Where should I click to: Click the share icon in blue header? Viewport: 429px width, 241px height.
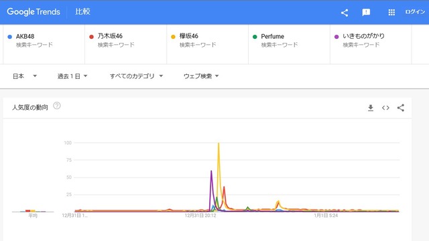pyautogui.click(x=345, y=13)
